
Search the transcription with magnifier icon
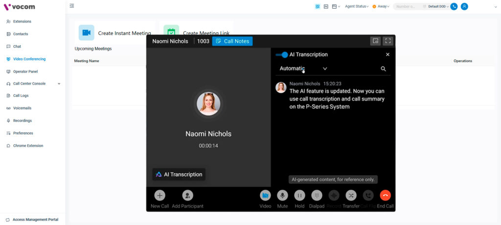(383, 69)
